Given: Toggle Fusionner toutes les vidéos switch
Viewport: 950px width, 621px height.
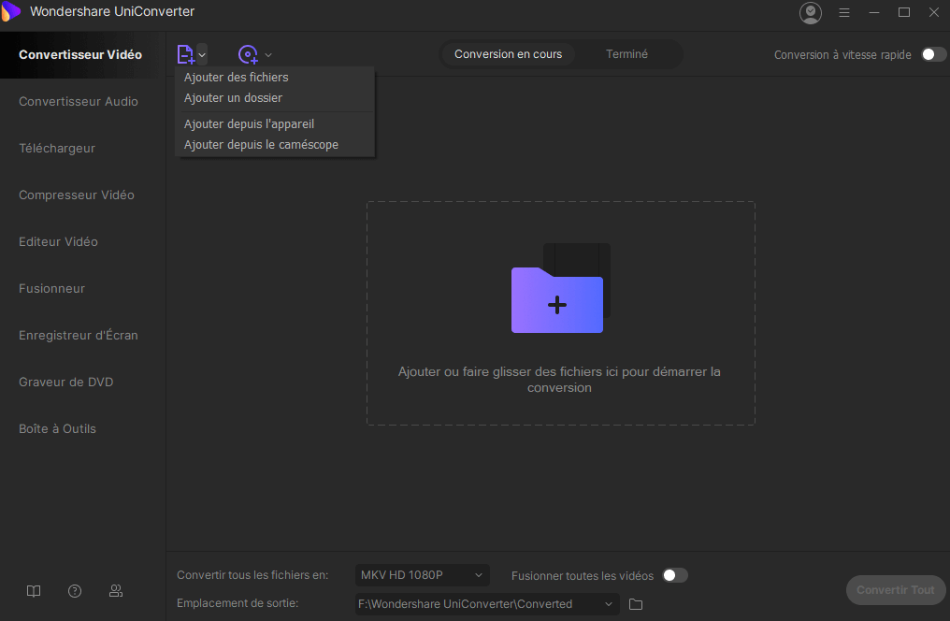Looking at the screenshot, I should 674,575.
